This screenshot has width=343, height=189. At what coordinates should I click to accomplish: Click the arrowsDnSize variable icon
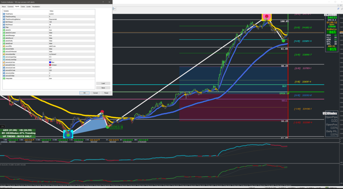click(x=4, y=76)
